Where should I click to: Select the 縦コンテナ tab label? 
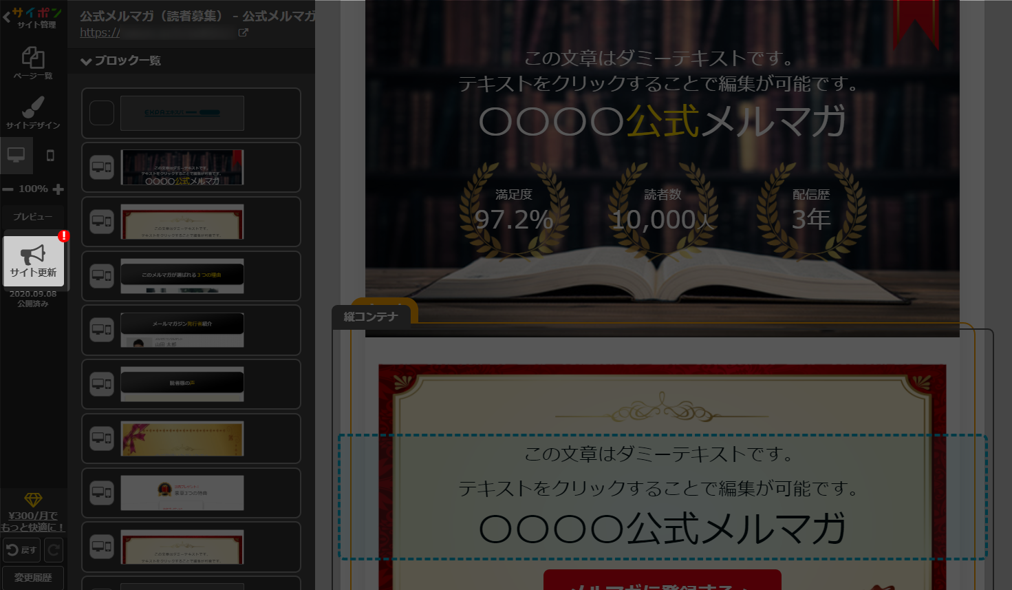pos(371,317)
